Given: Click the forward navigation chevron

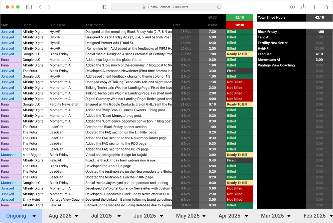Looking at the screenshot, I should [49, 7].
